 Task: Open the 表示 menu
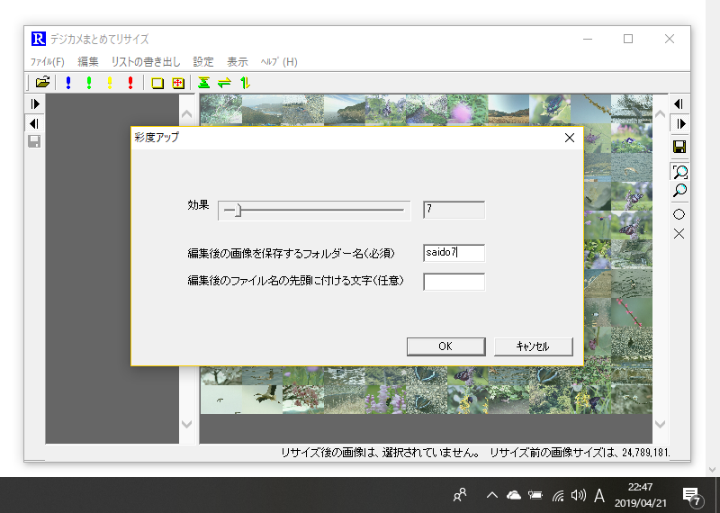238,61
